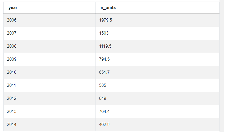228x132 pixels.
Task: Select the 2007 year cell
Action: [x=49, y=33]
